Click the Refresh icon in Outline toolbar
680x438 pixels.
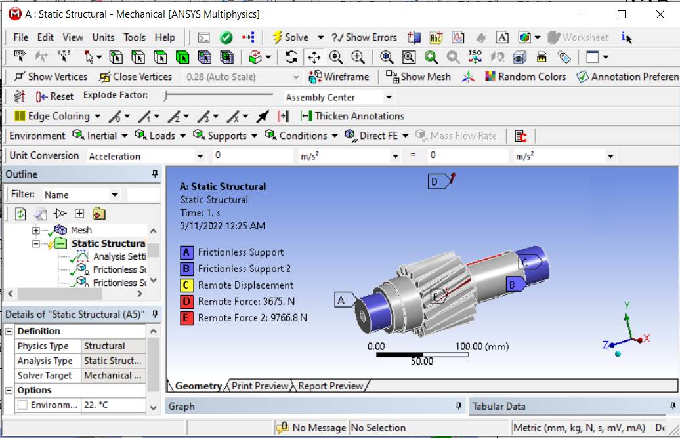click(x=20, y=214)
